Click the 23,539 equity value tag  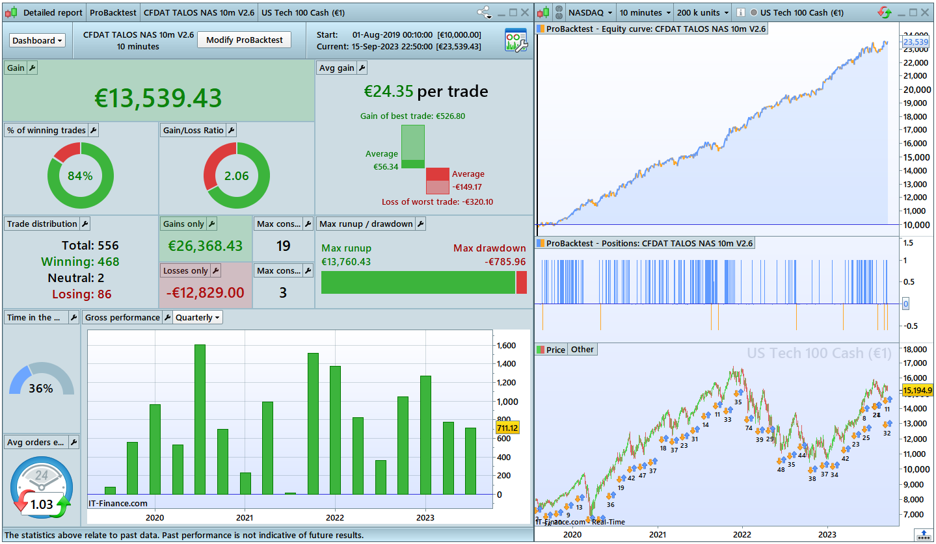coord(915,42)
